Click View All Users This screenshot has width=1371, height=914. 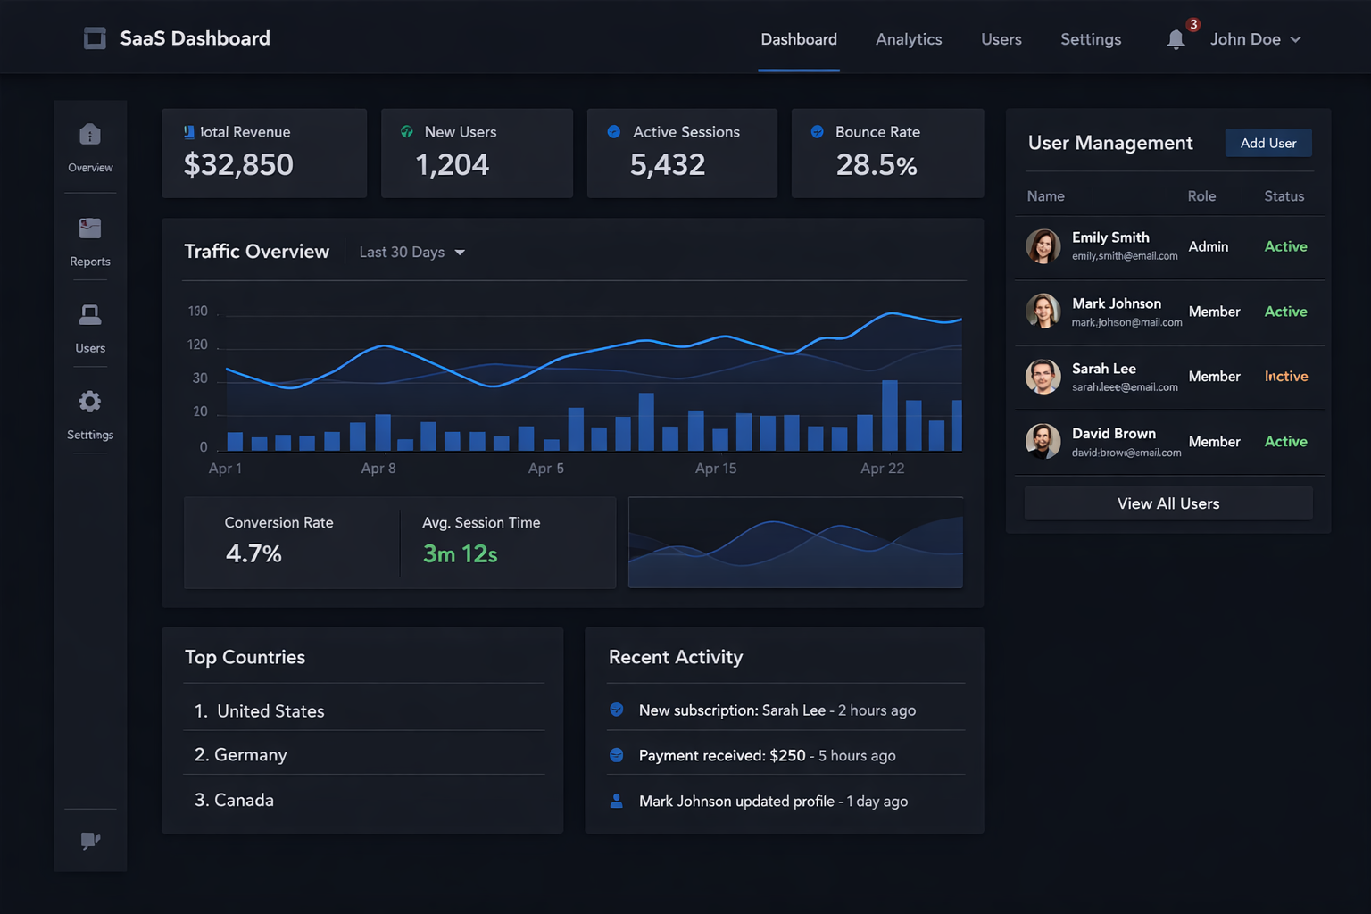point(1167,503)
